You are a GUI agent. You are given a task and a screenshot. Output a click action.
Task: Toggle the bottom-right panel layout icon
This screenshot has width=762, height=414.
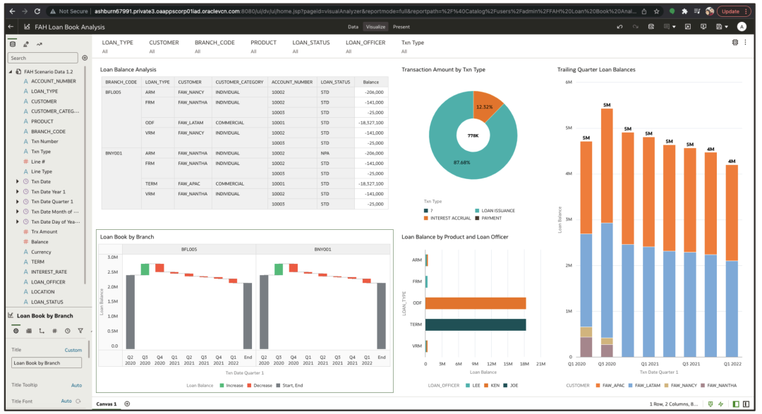[746, 404]
